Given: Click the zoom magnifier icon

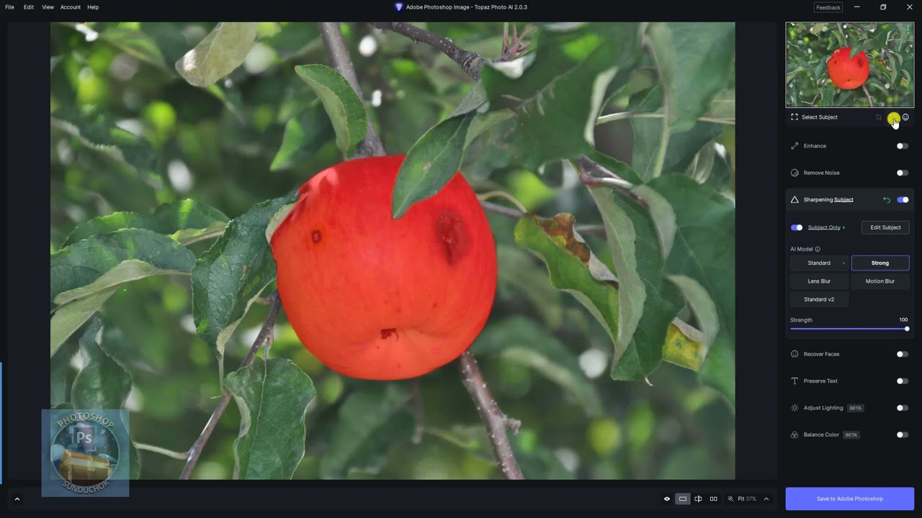Looking at the screenshot, I should click(x=730, y=499).
